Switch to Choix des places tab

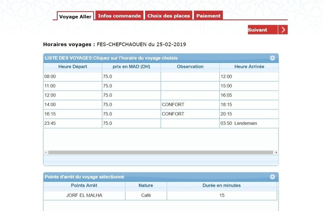tap(169, 16)
